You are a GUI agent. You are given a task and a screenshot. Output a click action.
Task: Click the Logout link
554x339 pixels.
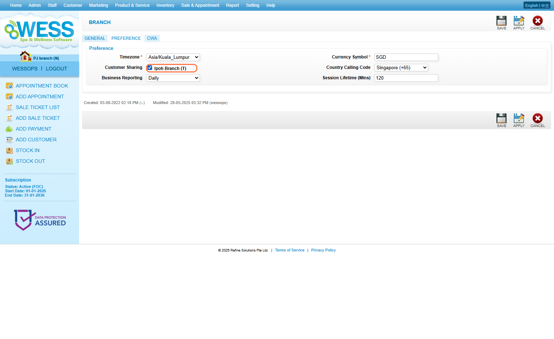point(56,69)
